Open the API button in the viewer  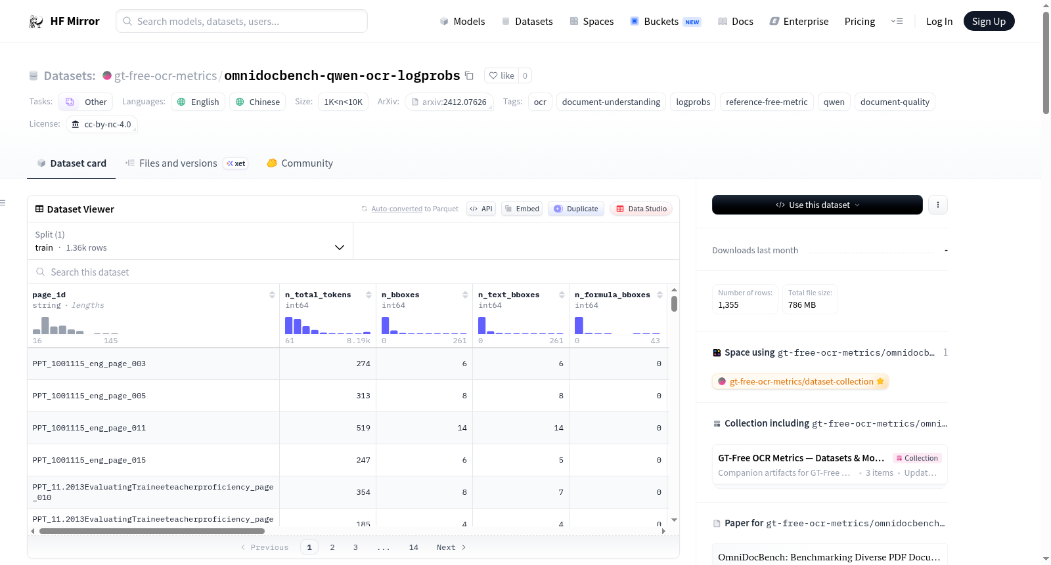pyautogui.click(x=481, y=209)
